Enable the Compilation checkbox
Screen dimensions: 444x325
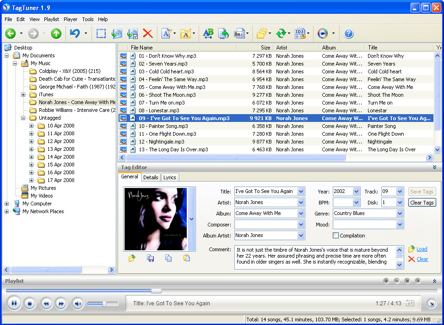tap(336, 236)
